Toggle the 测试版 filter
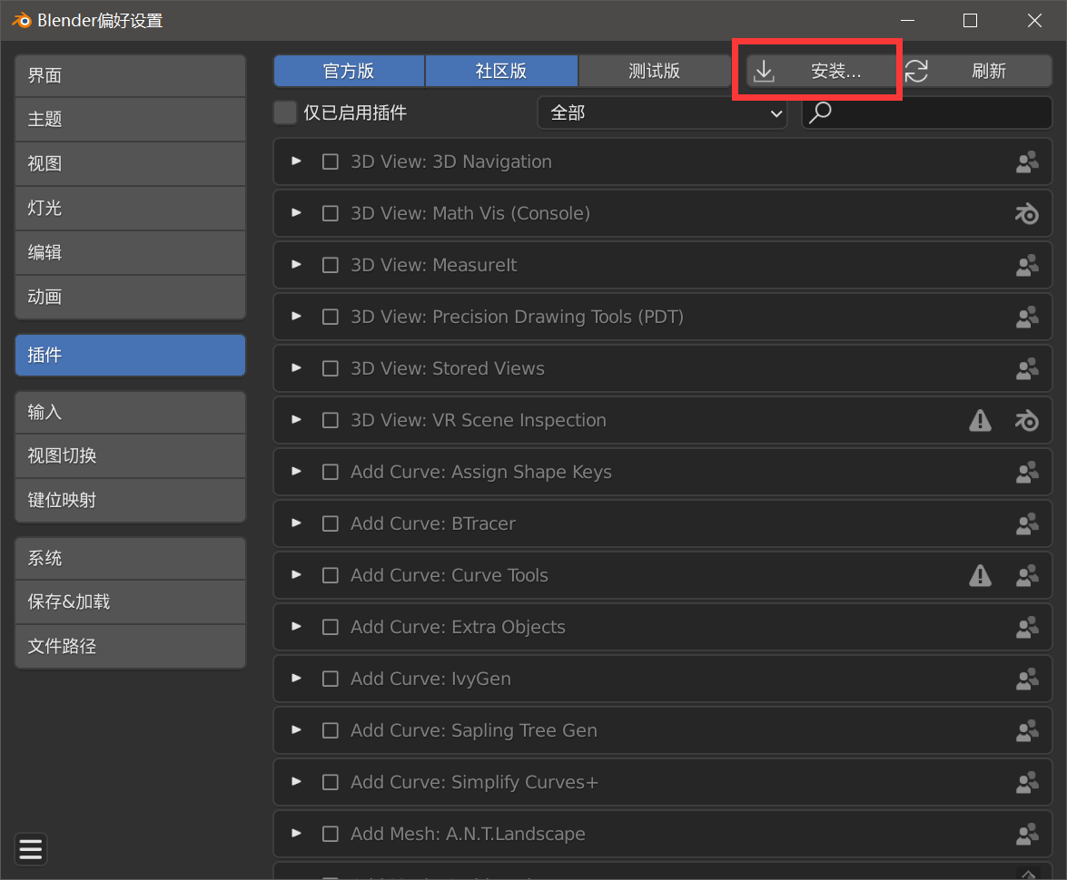This screenshot has width=1067, height=880. pos(655,71)
